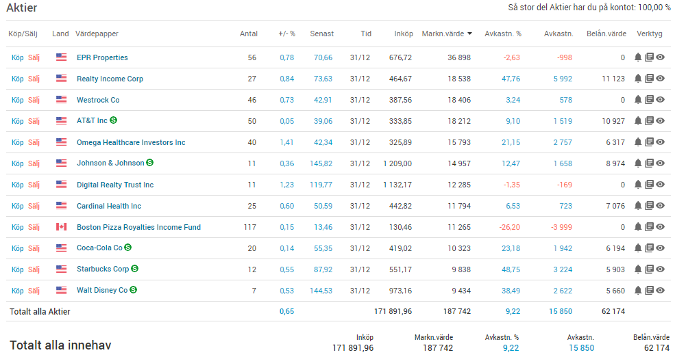
Task: Click Sälj for Starbucks Corp
Action: click(34, 269)
